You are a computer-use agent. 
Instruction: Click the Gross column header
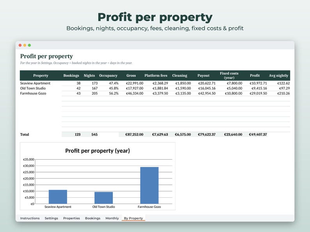tap(131, 76)
